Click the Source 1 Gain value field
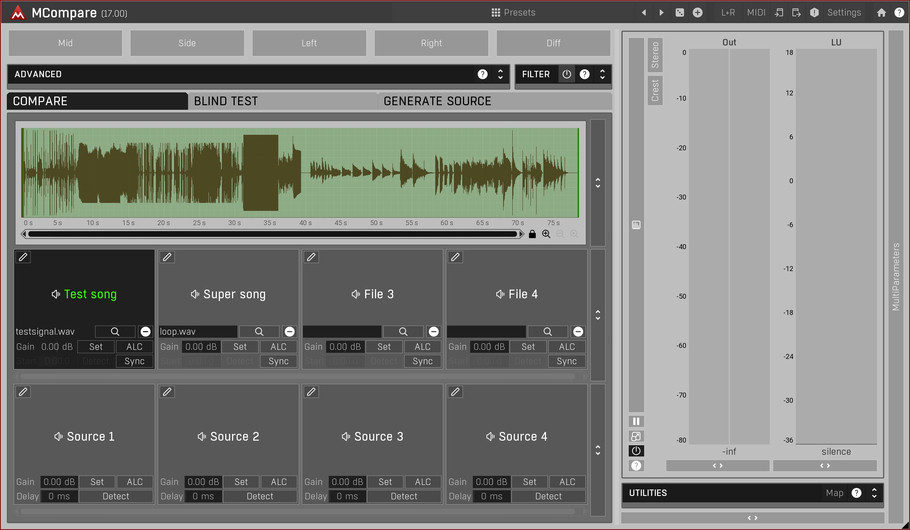Viewport: 910px width, 530px height. click(x=59, y=482)
